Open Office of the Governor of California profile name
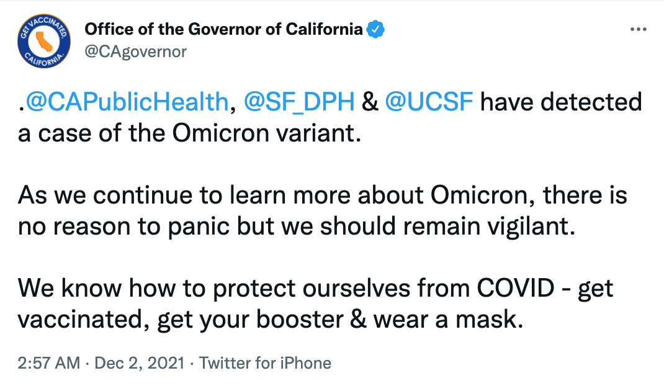The width and height of the screenshot is (664, 391). point(223,29)
